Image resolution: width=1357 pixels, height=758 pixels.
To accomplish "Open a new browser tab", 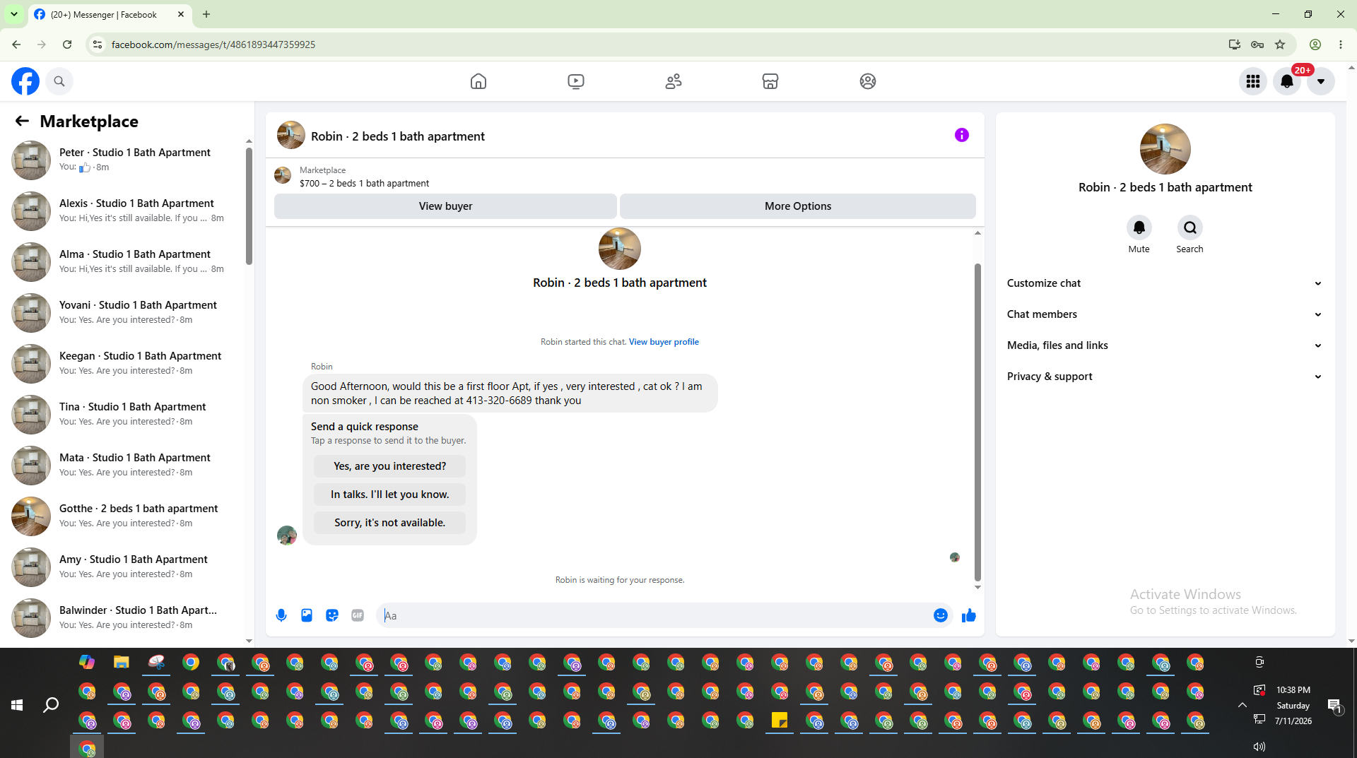I will pyautogui.click(x=206, y=14).
